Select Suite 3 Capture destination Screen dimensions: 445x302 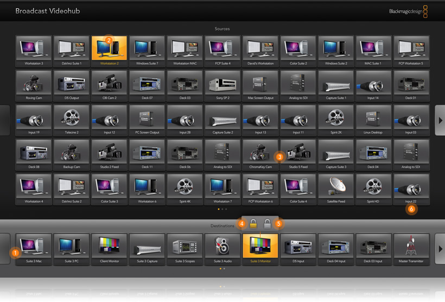(147, 249)
